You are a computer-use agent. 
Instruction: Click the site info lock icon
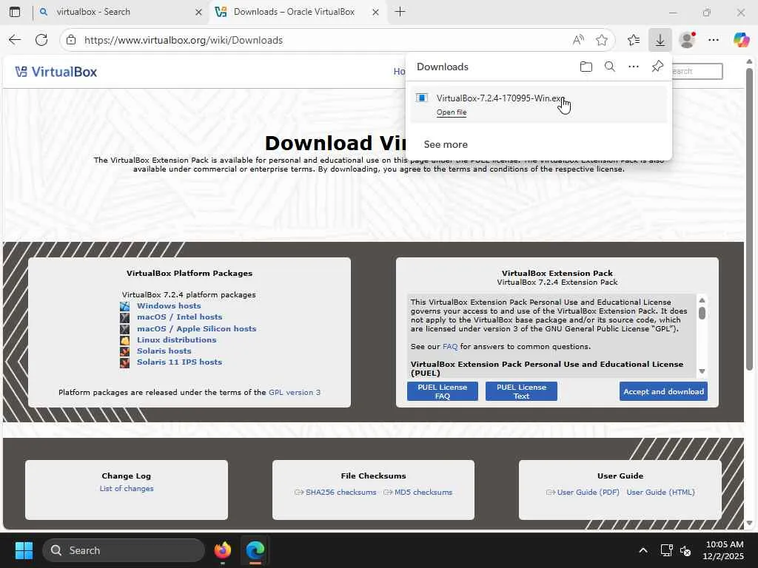pos(71,40)
